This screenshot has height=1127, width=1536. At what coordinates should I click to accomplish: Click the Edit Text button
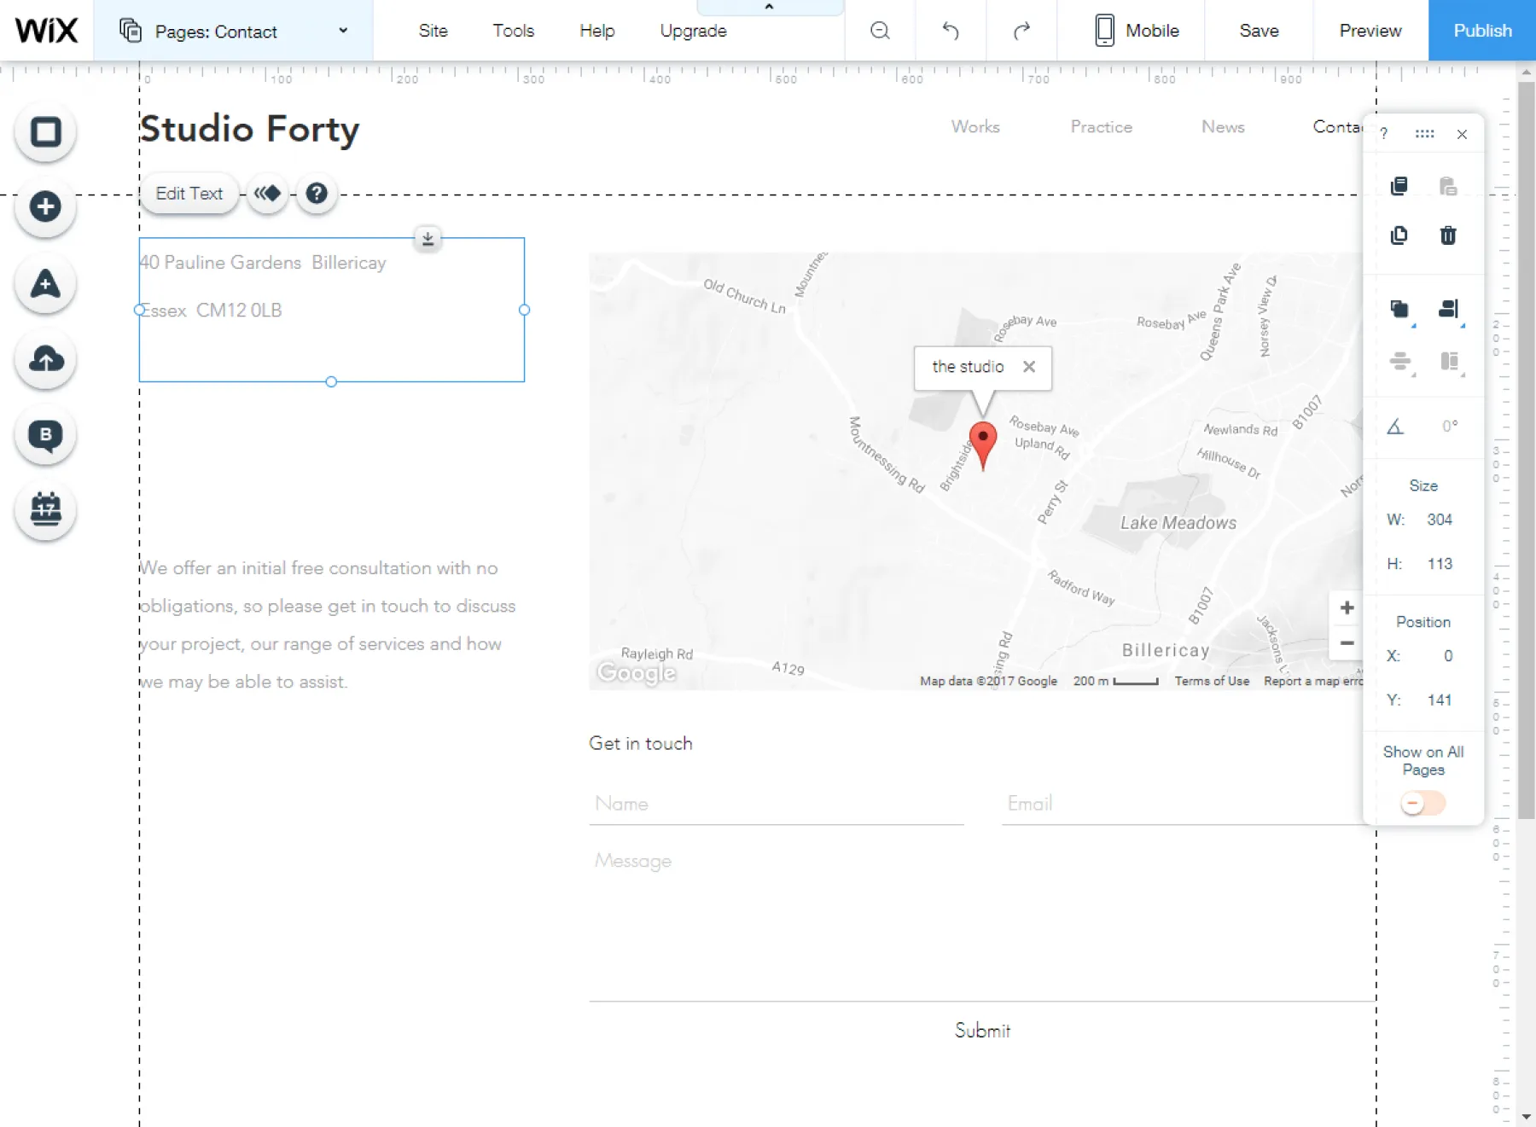click(189, 194)
